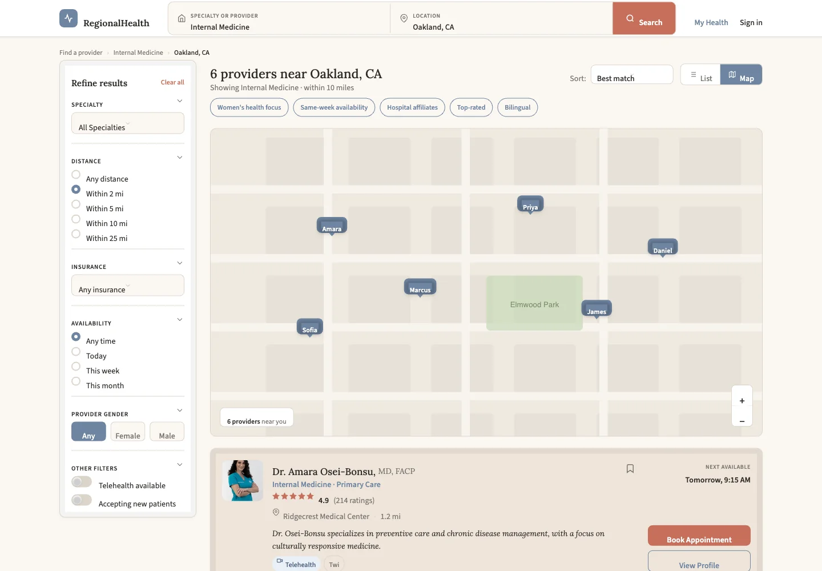Open the All Specialties dropdown
Image resolution: width=822 pixels, height=571 pixels.
pos(128,123)
